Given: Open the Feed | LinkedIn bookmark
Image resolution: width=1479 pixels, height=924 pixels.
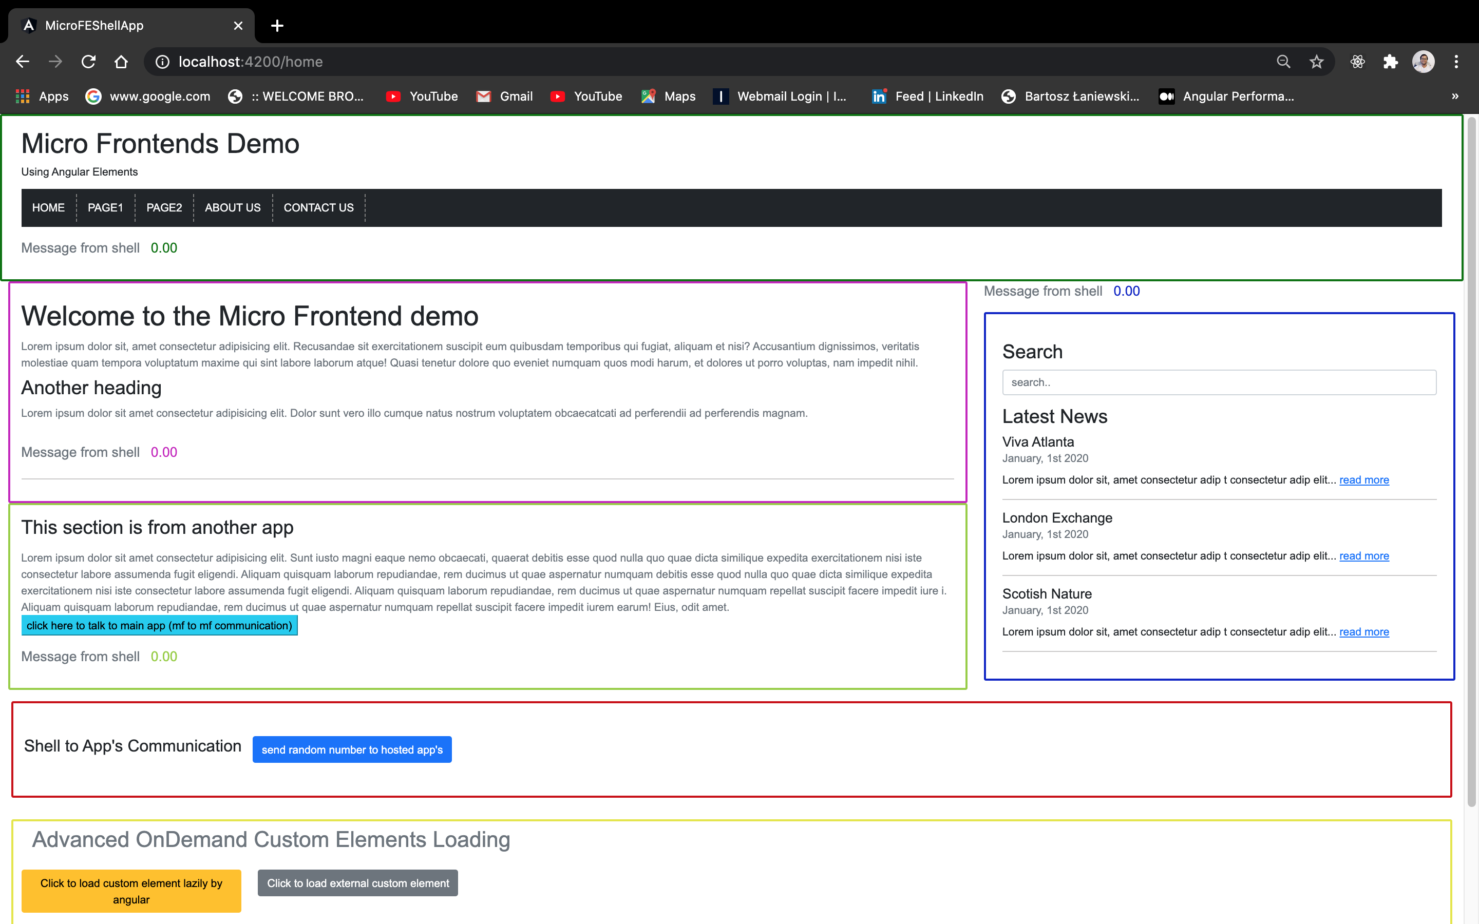Looking at the screenshot, I should pyautogui.click(x=926, y=96).
